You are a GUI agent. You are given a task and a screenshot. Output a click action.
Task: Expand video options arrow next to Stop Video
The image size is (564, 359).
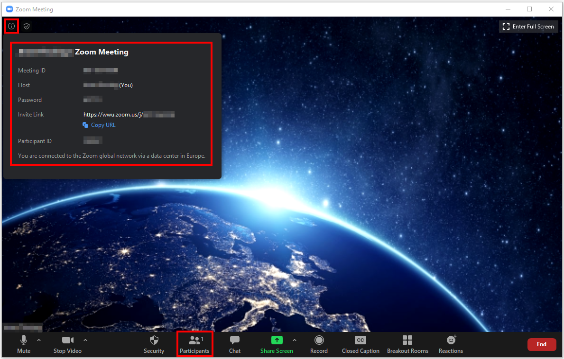coord(85,340)
